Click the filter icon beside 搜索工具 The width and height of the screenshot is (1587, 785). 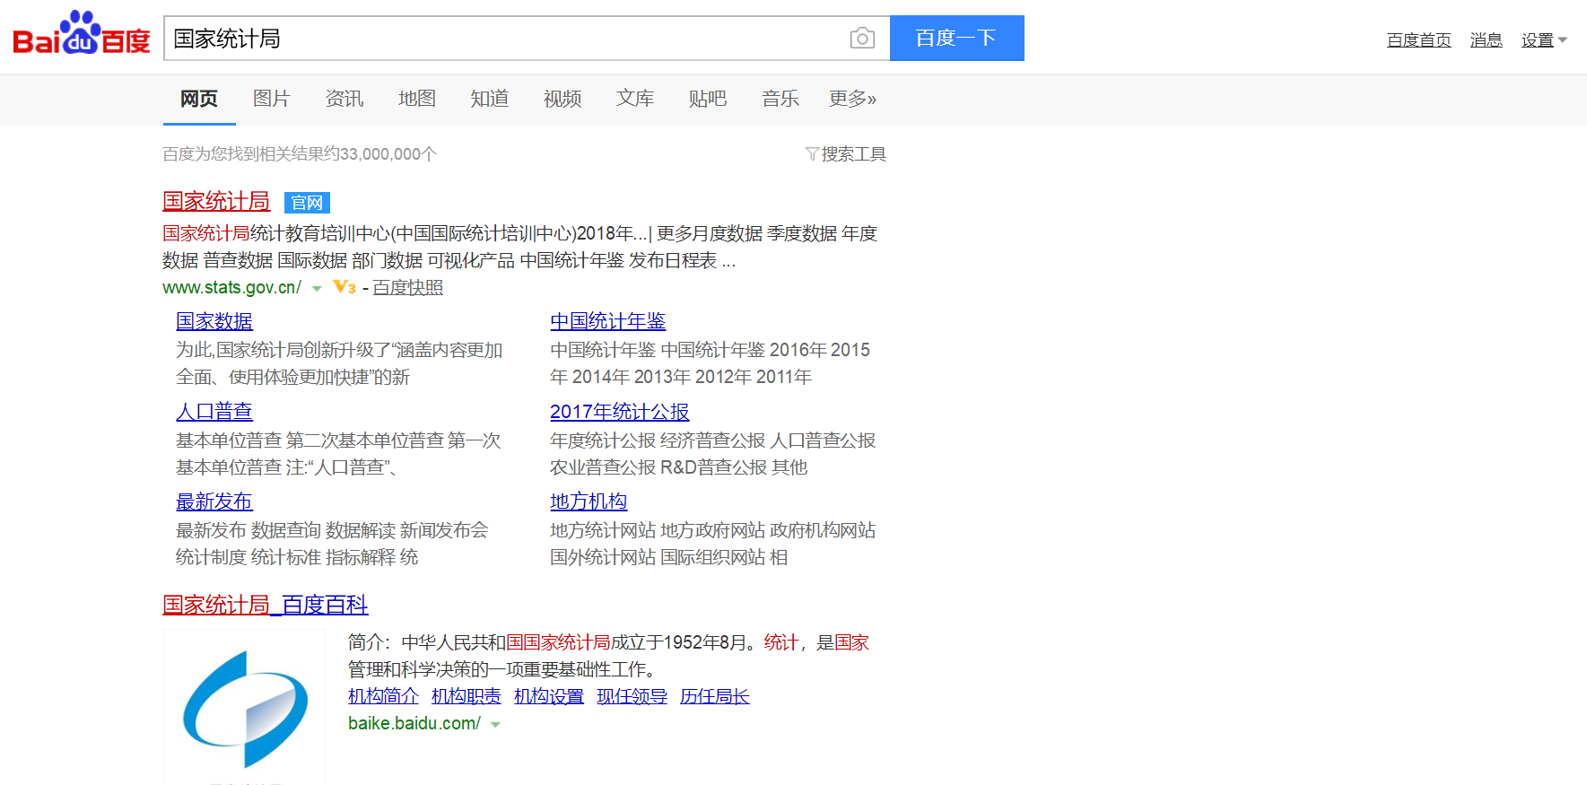812,154
